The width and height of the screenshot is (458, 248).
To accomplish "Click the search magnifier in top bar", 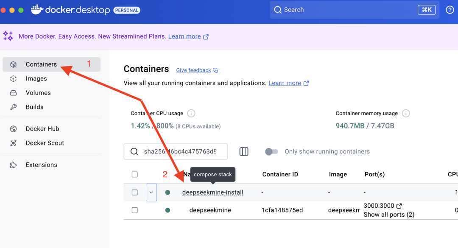I will (x=277, y=10).
